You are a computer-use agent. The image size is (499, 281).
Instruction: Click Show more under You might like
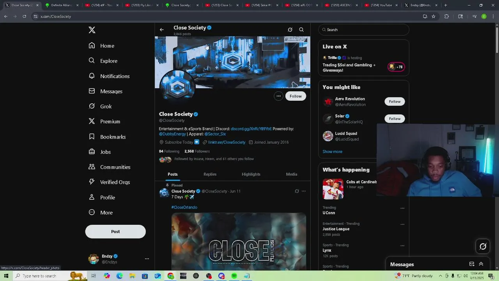333,151
